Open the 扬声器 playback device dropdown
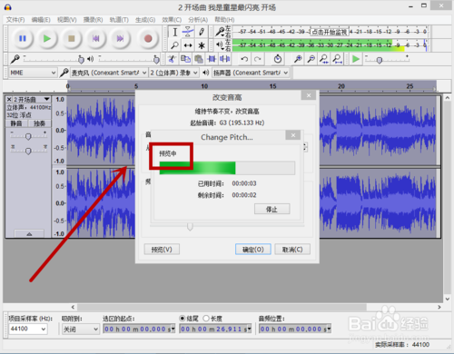454x354 pixels. pos(251,73)
